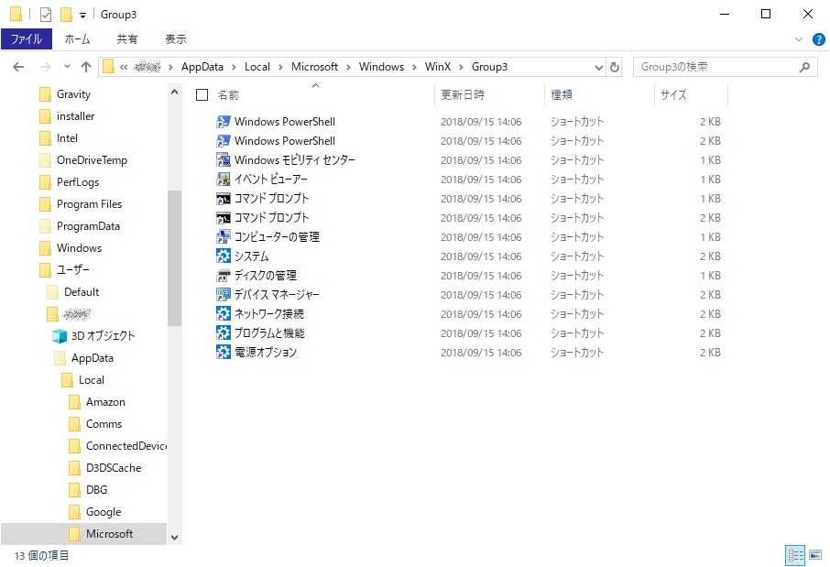Click the Gravity folder icon in tree
The height and width of the screenshot is (567, 830).
coord(46,94)
